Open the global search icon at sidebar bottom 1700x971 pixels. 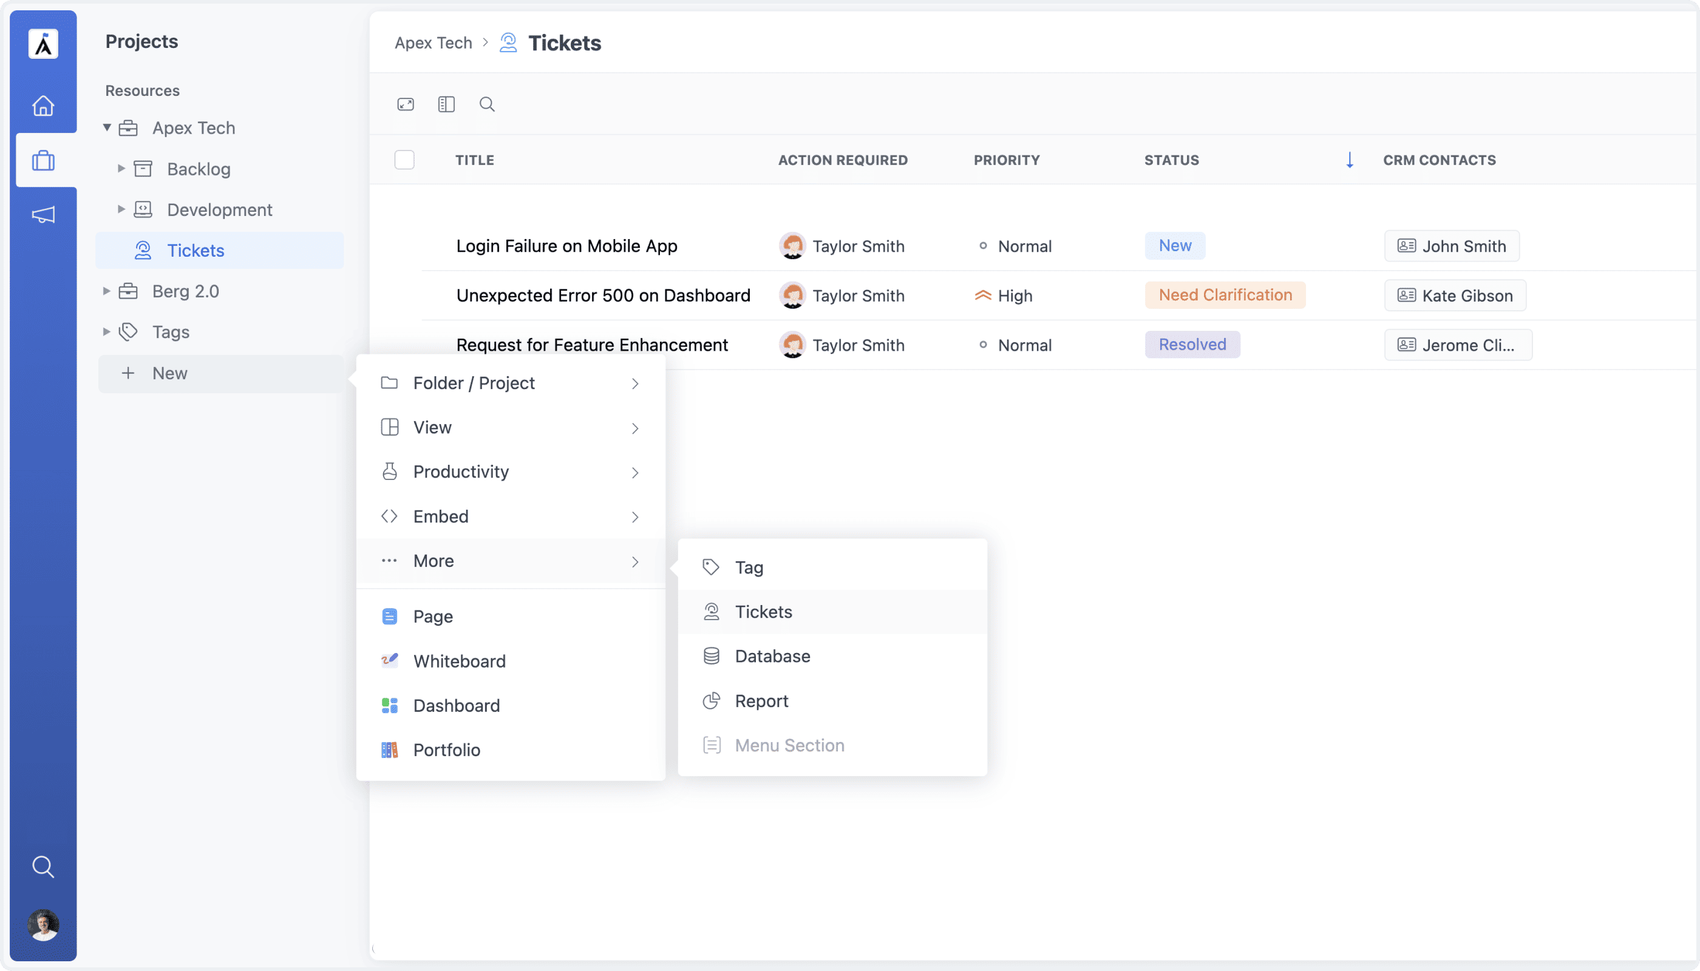coord(43,866)
